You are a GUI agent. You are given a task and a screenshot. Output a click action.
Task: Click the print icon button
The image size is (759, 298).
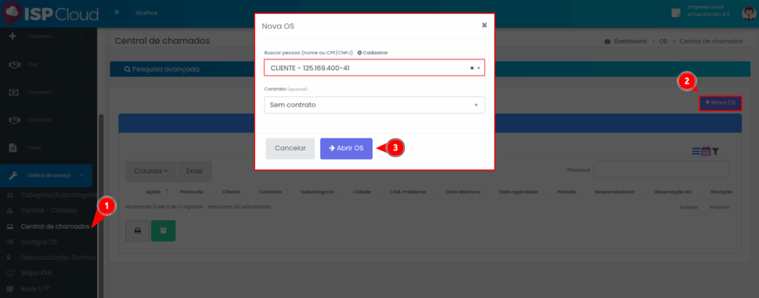(137, 231)
